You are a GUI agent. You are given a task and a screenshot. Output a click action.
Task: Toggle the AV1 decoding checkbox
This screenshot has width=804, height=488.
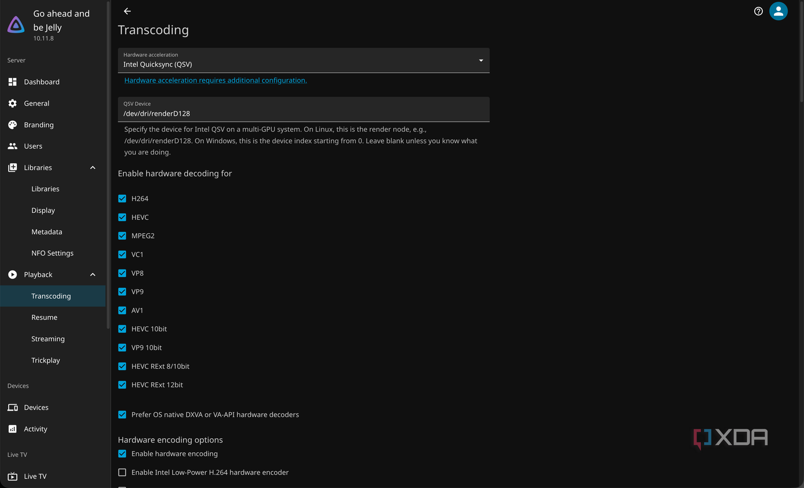click(122, 310)
